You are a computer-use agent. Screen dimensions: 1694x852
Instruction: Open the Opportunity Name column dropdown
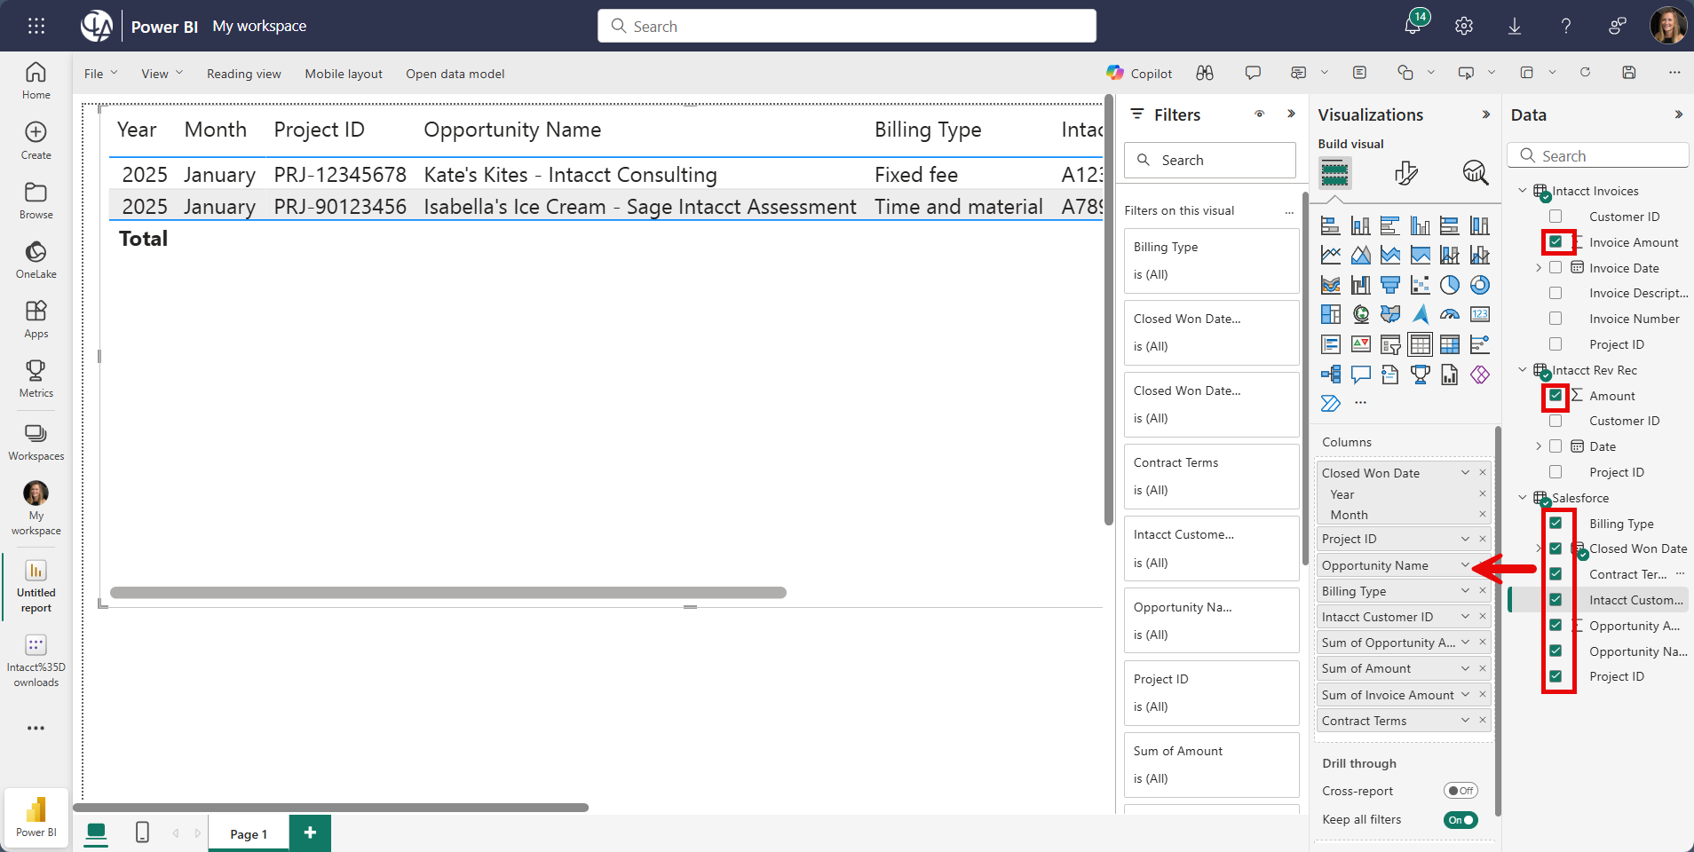click(1463, 564)
